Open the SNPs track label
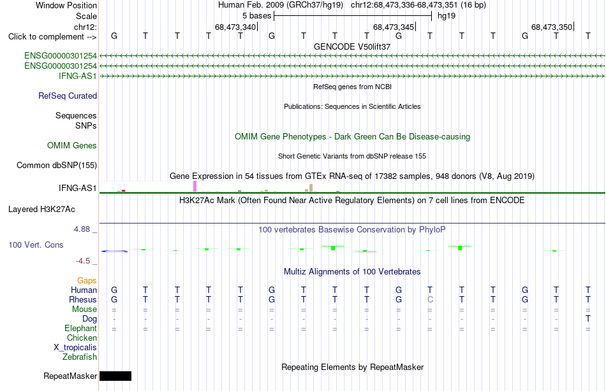This screenshot has width=606, height=391. pos(86,126)
